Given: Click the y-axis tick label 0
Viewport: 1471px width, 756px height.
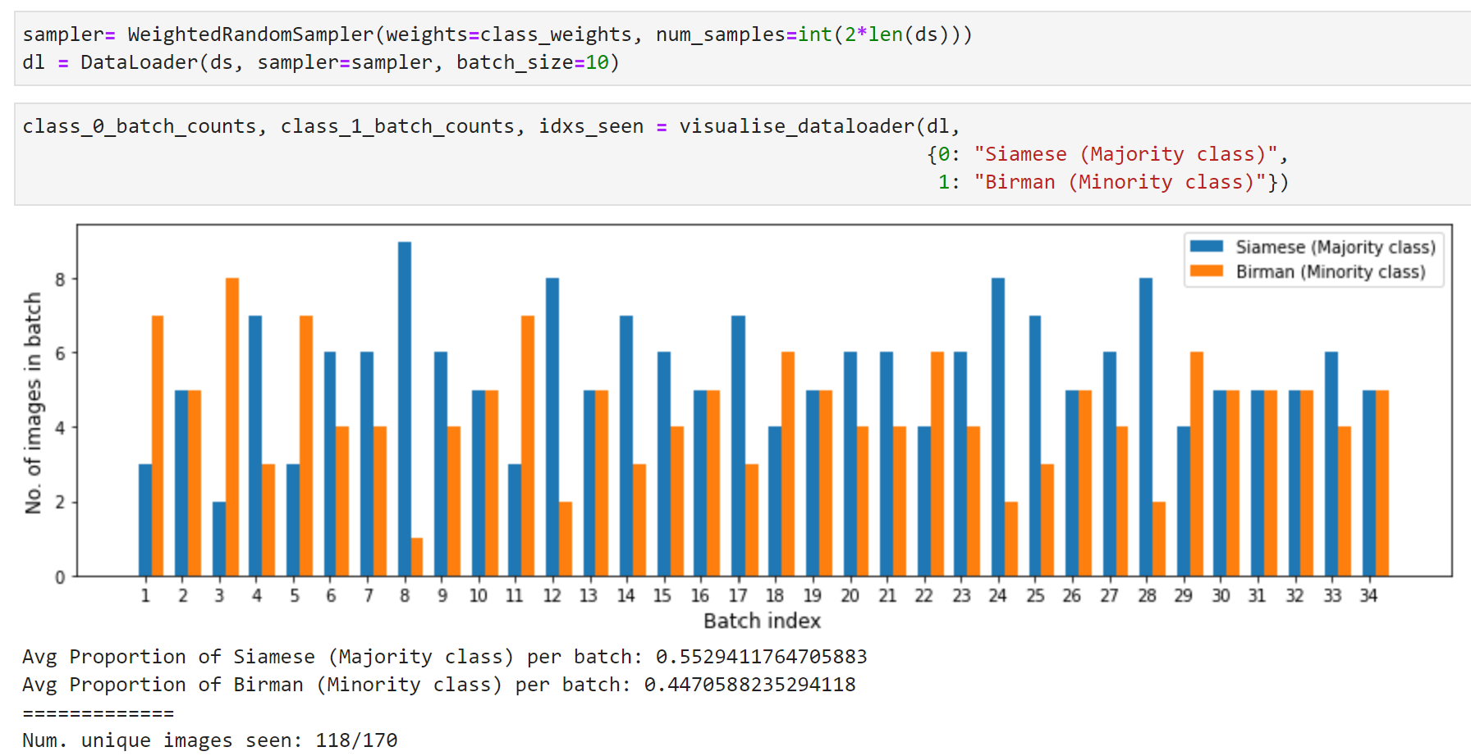Looking at the screenshot, I should click(60, 577).
